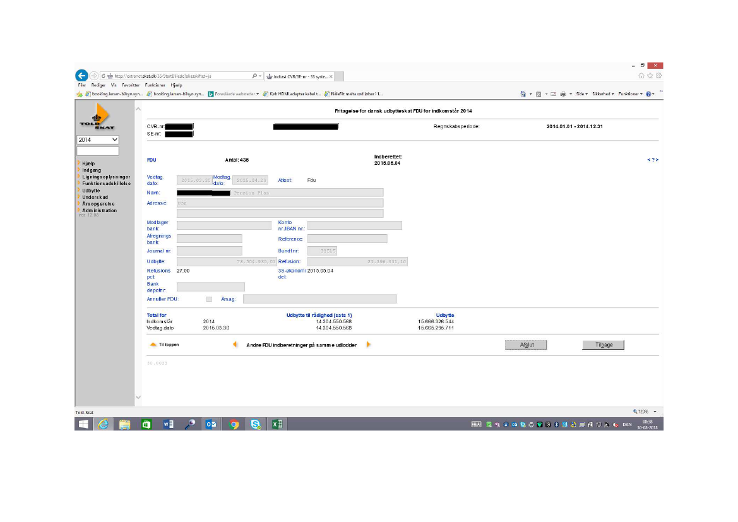Open the Home icon in the top right

pyautogui.click(x=641, y=75)
